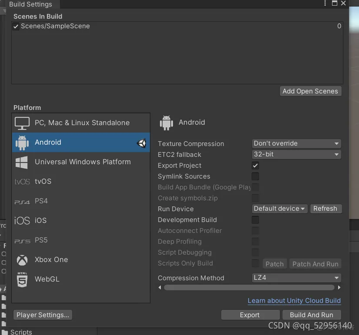This screenshot has width=359, height=335.
Task: Select the Scripts folder in Project panel
Action: [21, 332]
